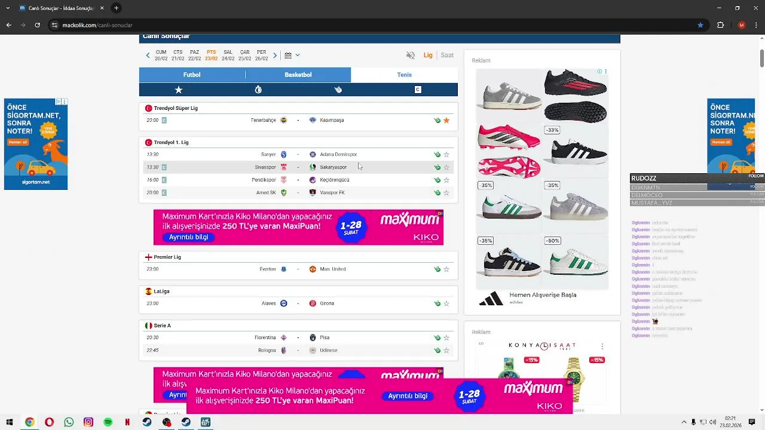Select the date SAL 24/02

(x=228, y=56)
